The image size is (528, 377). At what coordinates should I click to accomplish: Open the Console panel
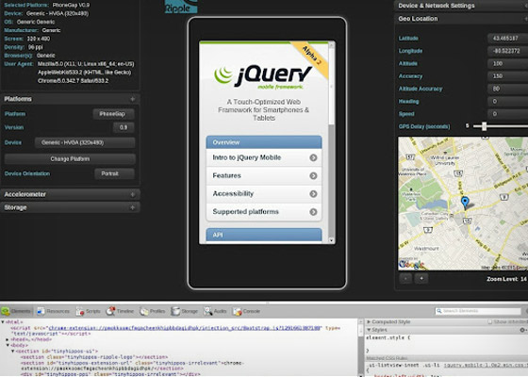pos(247,311)
